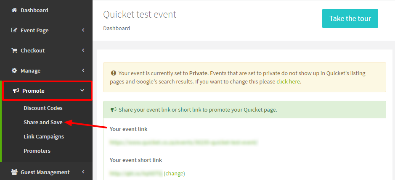The width and height of the screenshot is (395, 180).
Task: Click the Guest Management people icon
Action: point(14,172)
